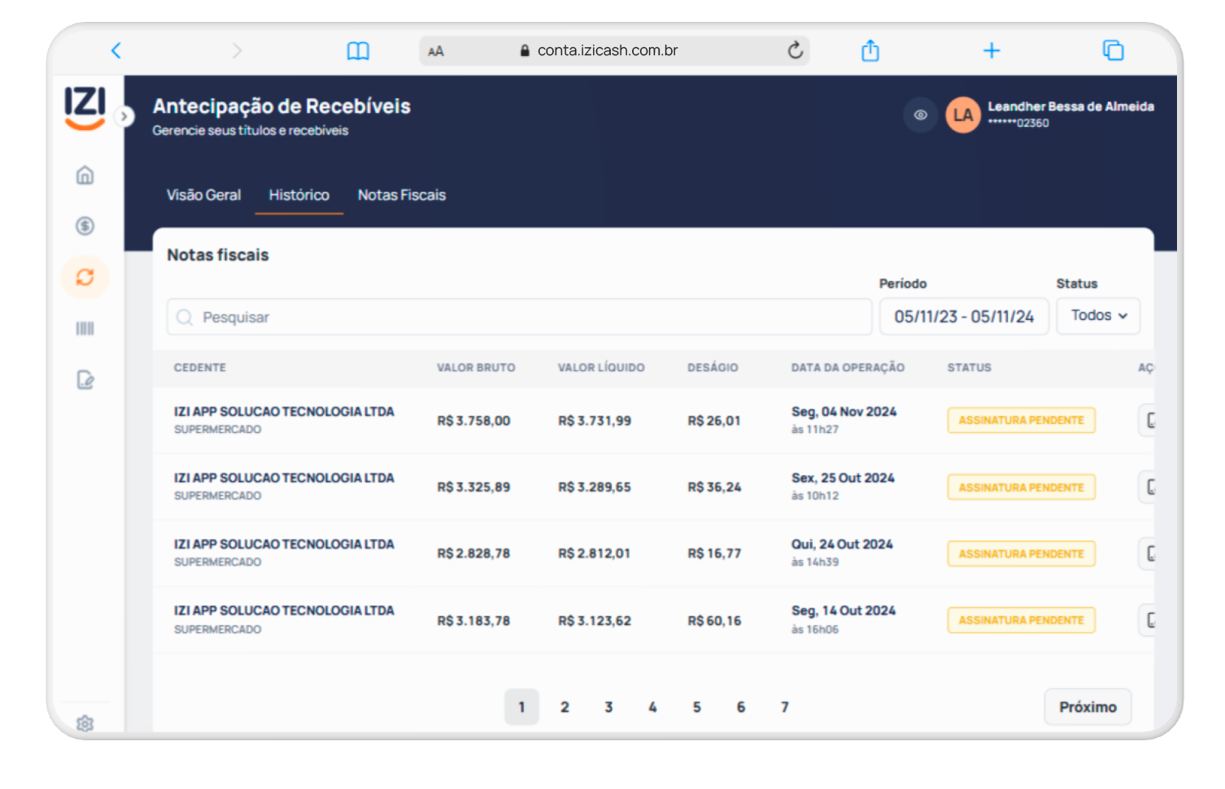The image size is (1225, 789).
Task: Switch to Notas Fiscais tab
Action: click(x=401, y=195)
